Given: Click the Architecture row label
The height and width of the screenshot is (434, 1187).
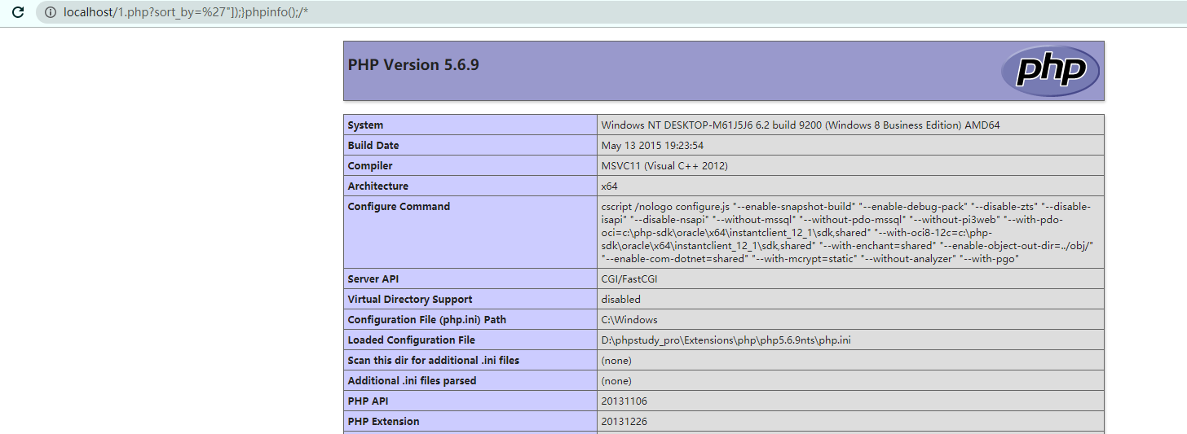Looking at the screenshot, I should [378, 186].
